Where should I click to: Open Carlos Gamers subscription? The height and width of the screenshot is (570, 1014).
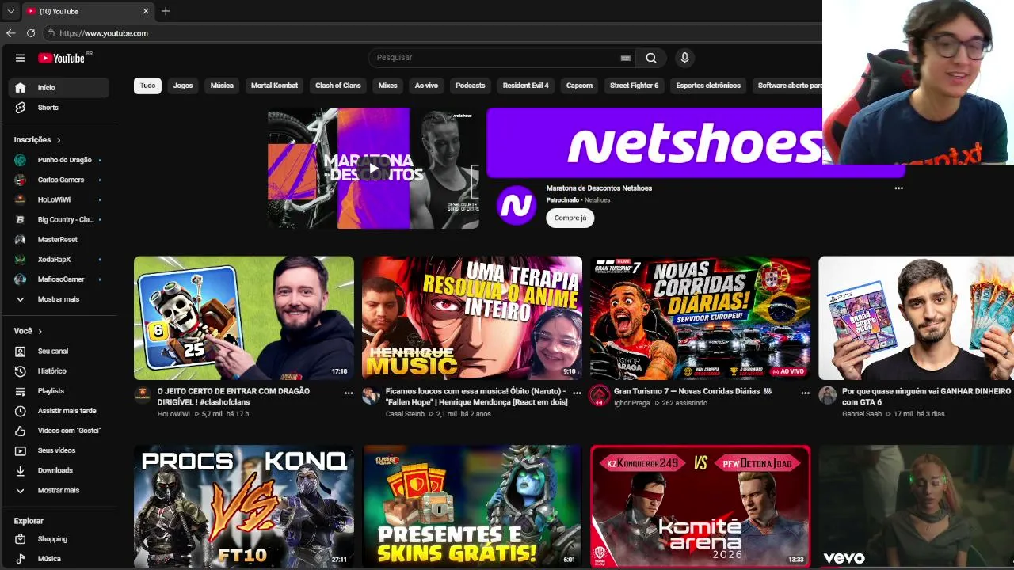pos(59,180)
